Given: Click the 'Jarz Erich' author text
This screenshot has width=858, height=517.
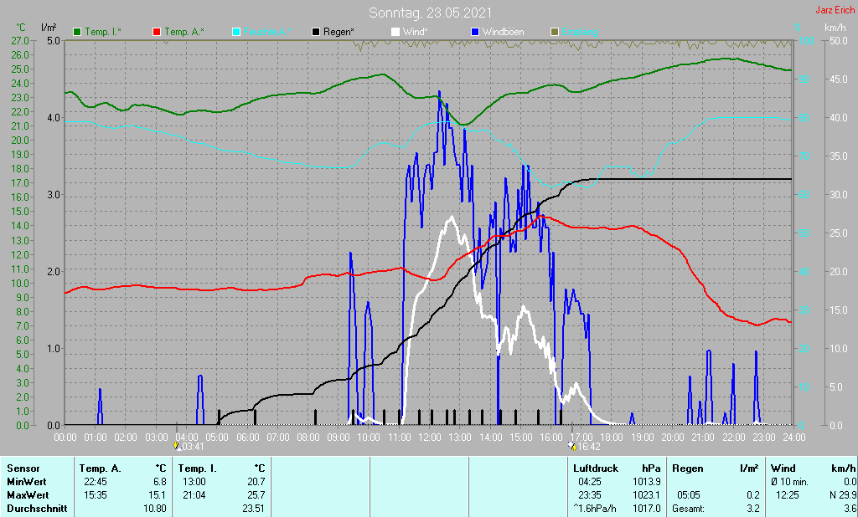Looking at the screenshot, I should 835,10.
